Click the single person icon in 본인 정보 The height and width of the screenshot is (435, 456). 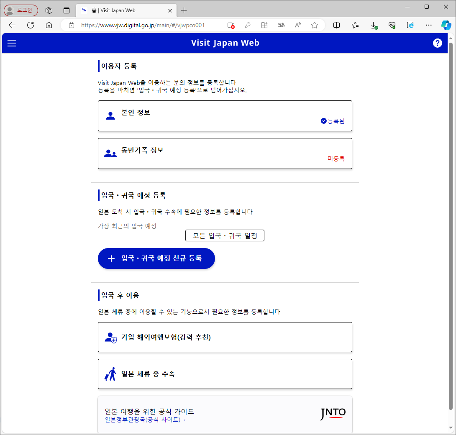[110, 116]
